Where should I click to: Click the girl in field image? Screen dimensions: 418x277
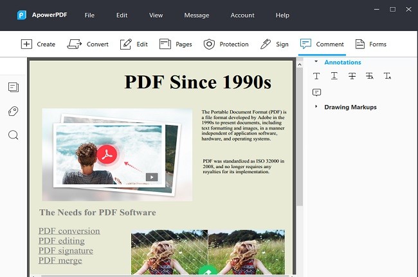(208, 252)
